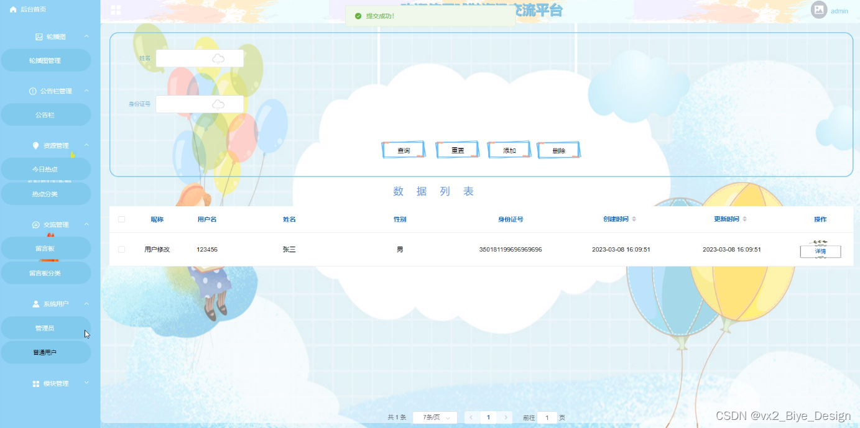The width and height of the screenshot is (860, 428).
Task: Click the 昵称 column header
Action: tap(157, 219)
